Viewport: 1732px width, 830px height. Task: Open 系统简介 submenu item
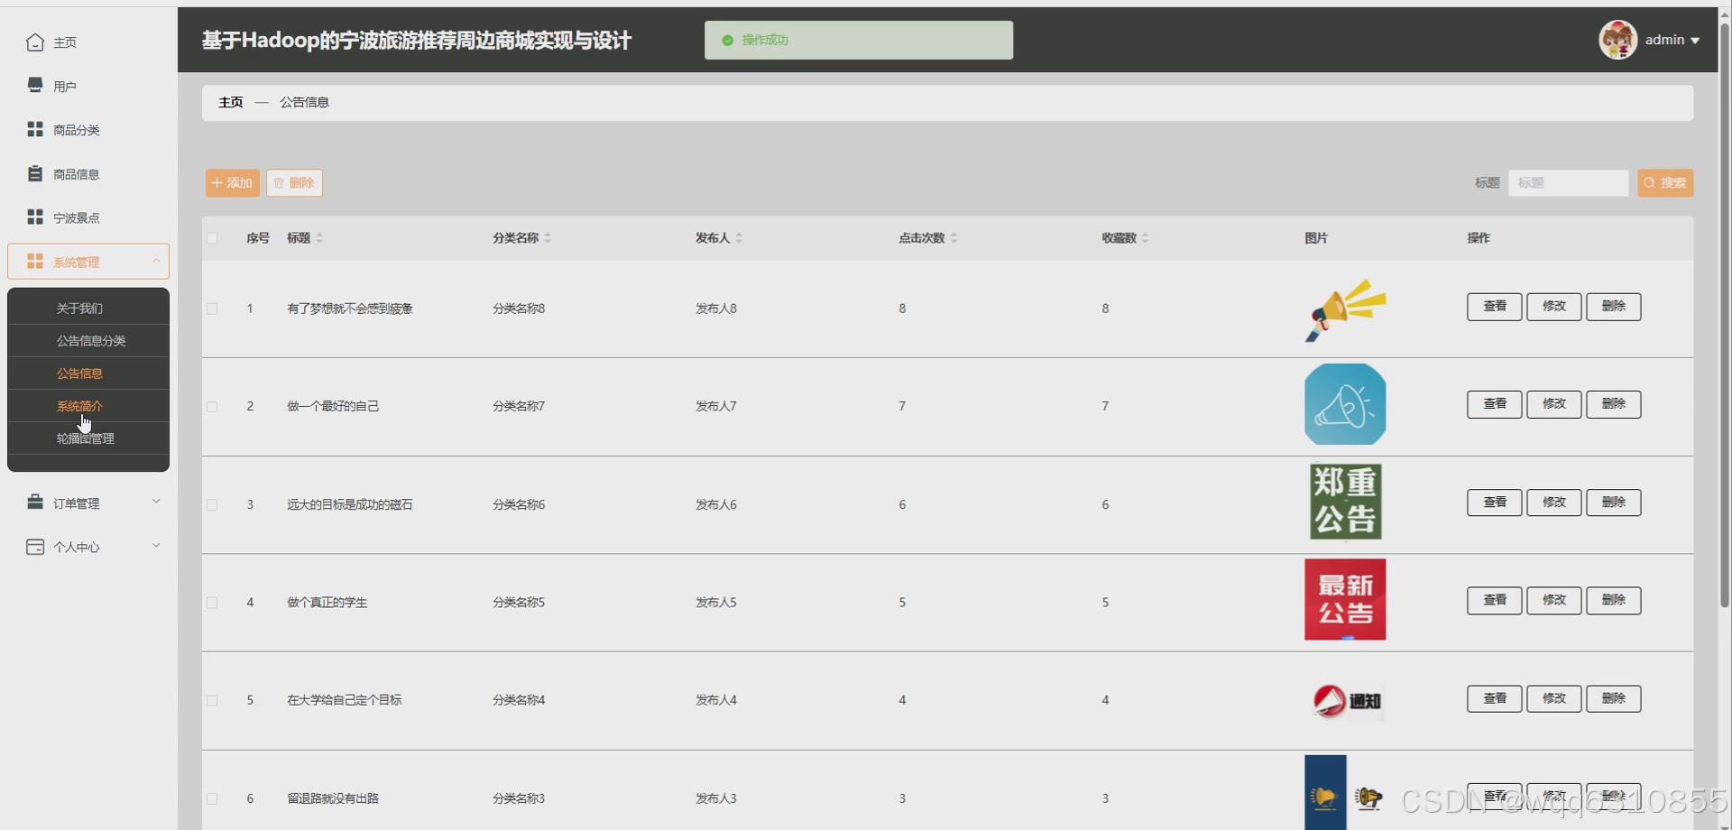click(x=88, y=406)
